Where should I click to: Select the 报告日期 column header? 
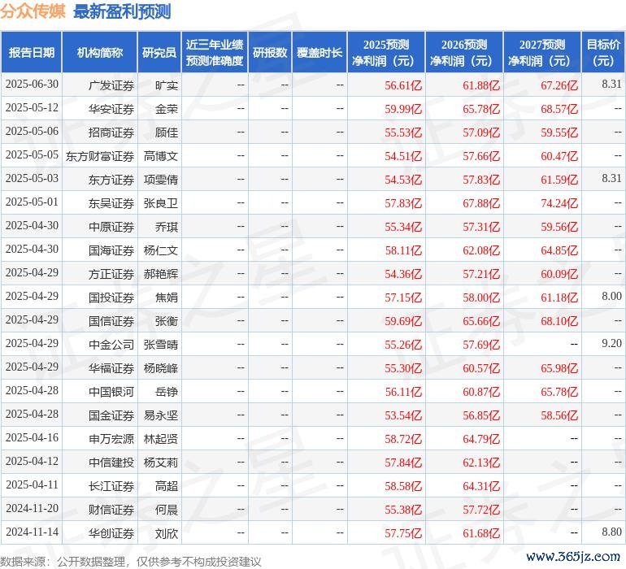[32, 52]
